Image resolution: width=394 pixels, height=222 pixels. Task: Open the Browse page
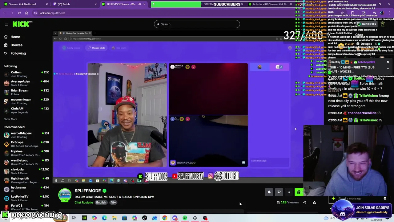click(16, 45)
